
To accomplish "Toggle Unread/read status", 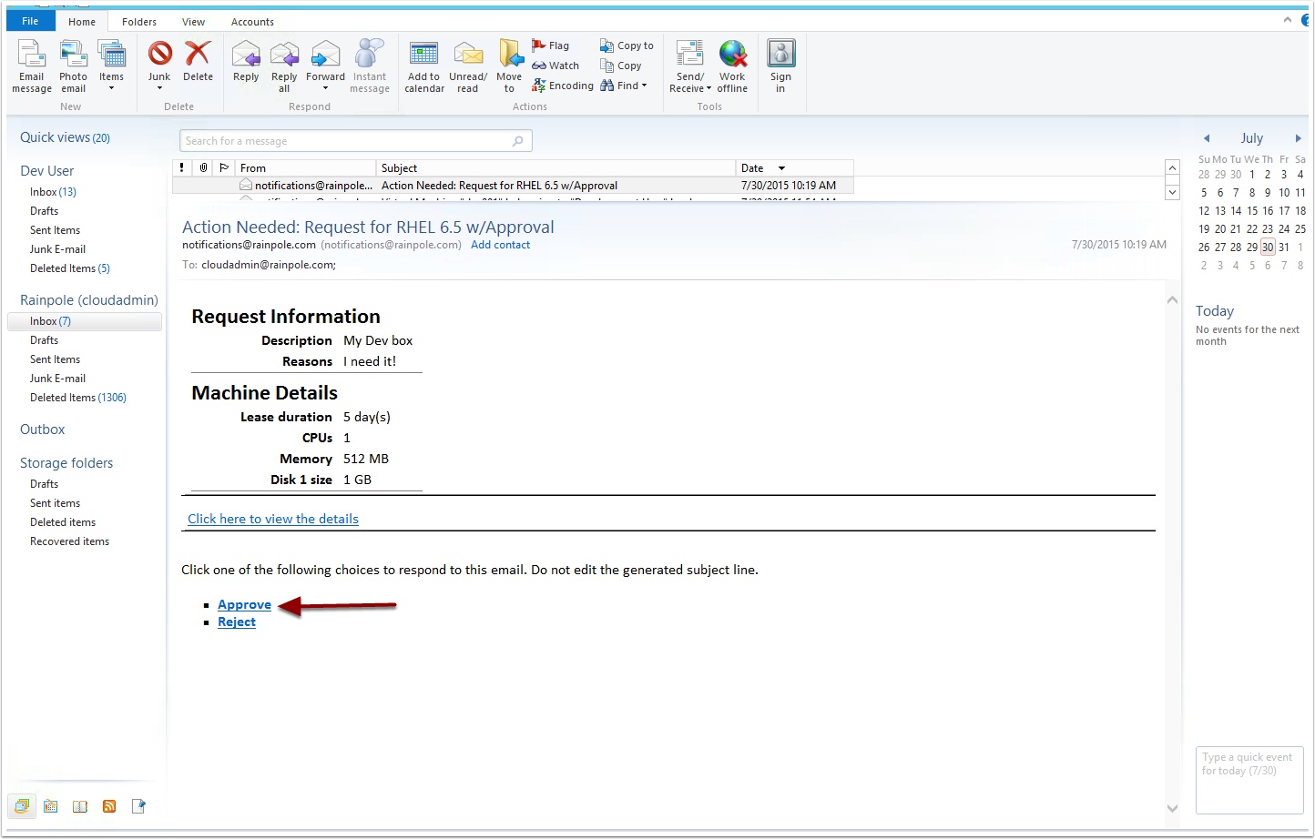I will [x=468, y=66].
